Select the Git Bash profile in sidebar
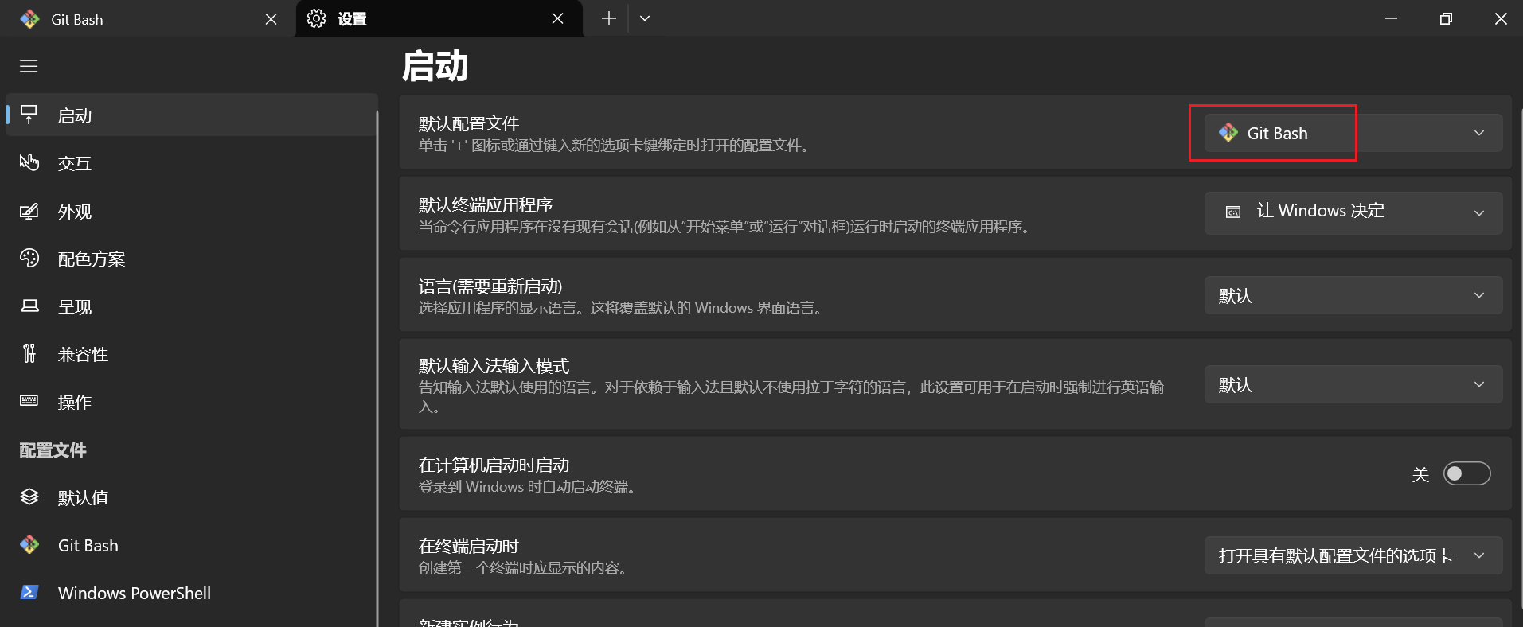Viewport: 1523px width, 627px height. click(191, 545)
